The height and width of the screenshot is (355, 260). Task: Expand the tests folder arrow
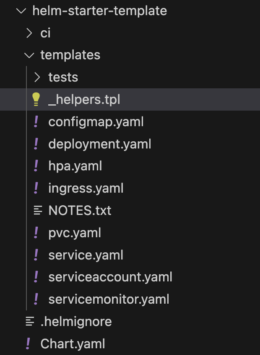[x=37, y=77]
